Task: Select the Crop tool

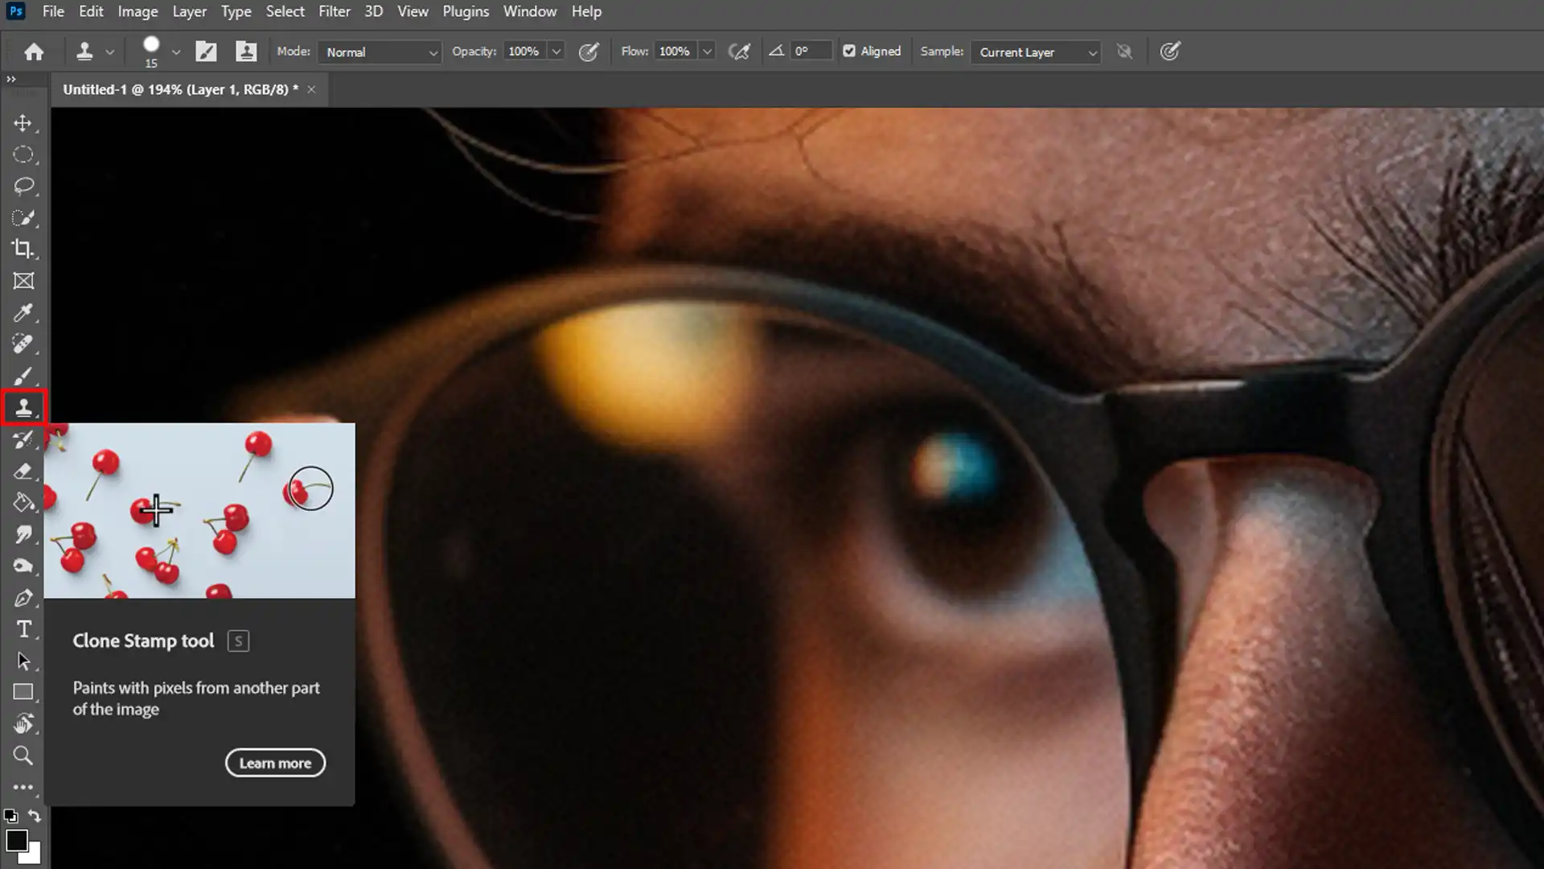Action: pyautogui.click(x=23, y=249)
